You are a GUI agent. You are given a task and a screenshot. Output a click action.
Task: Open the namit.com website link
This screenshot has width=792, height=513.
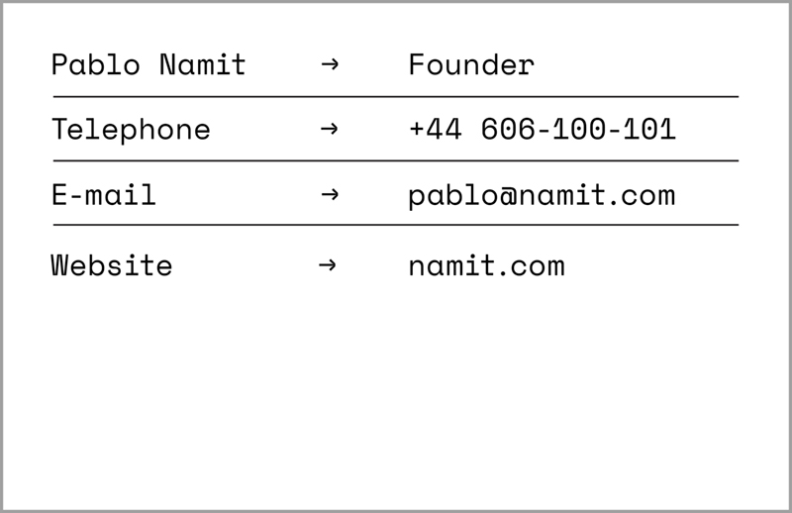tap(486, 265)
